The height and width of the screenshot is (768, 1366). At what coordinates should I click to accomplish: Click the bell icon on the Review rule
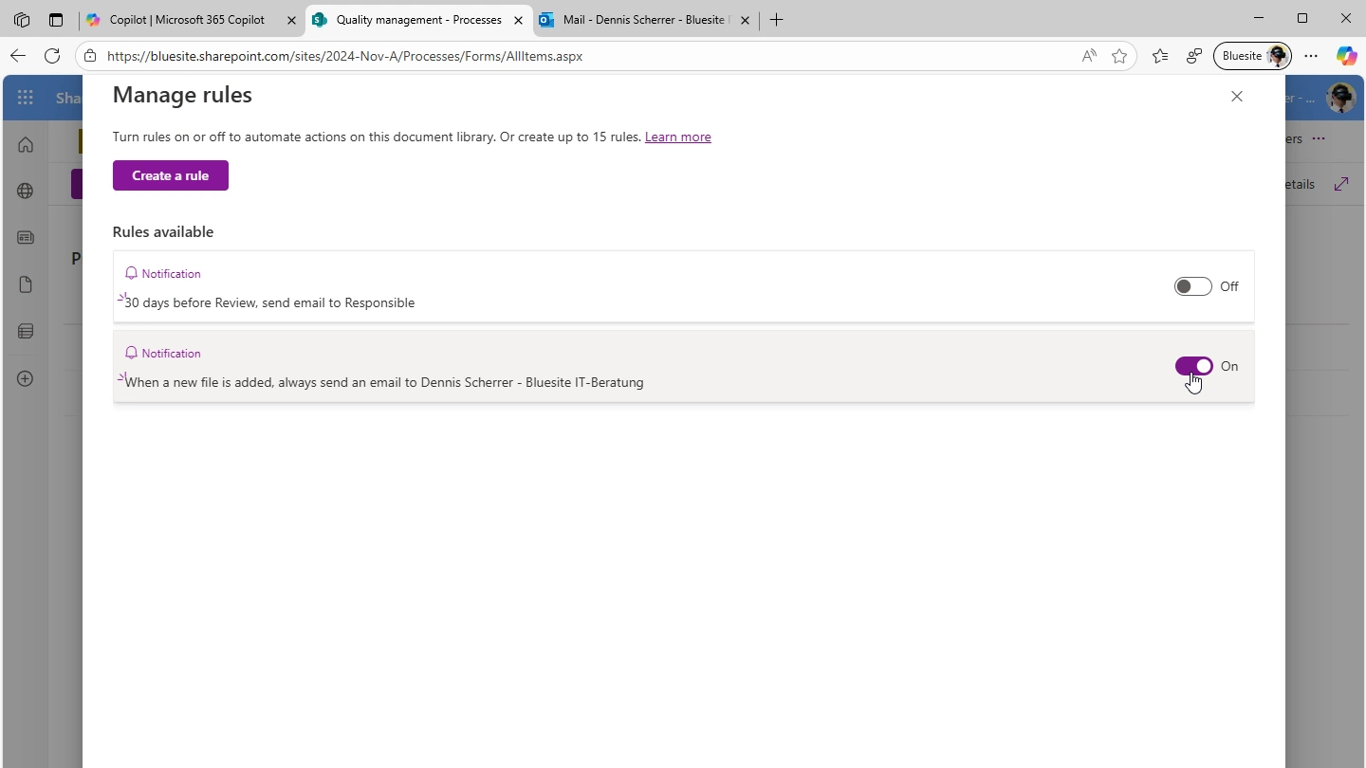click(x=131, y=273)
